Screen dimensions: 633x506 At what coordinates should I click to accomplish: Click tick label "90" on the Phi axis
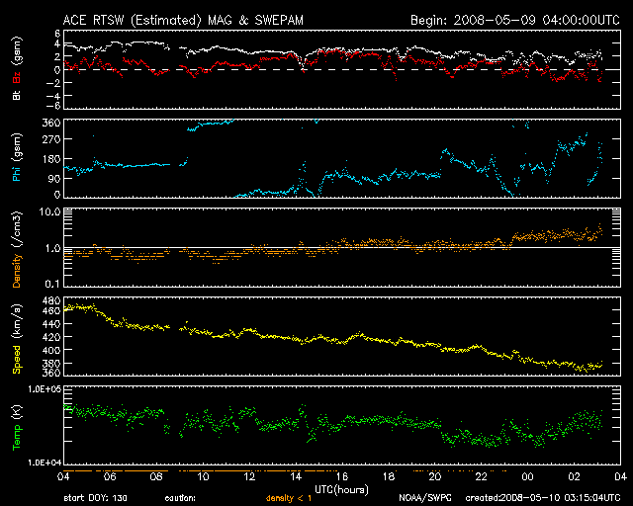coord(54,179)
